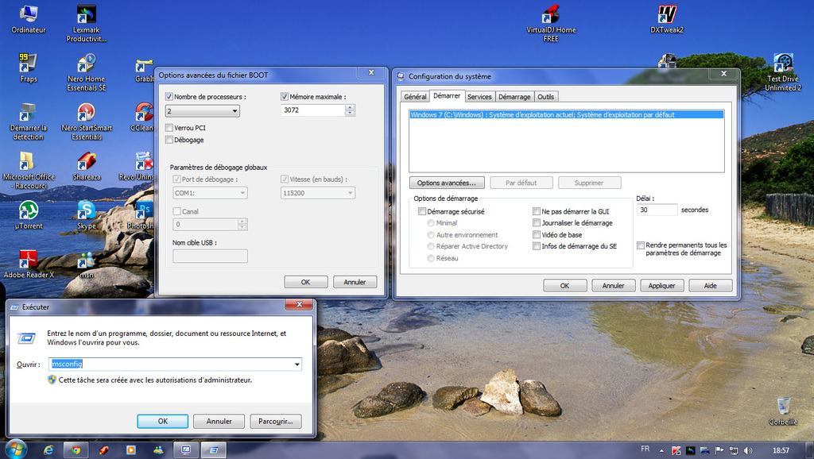
Task: Expand the processor count dropdown
Action: [x=234, y=112]
